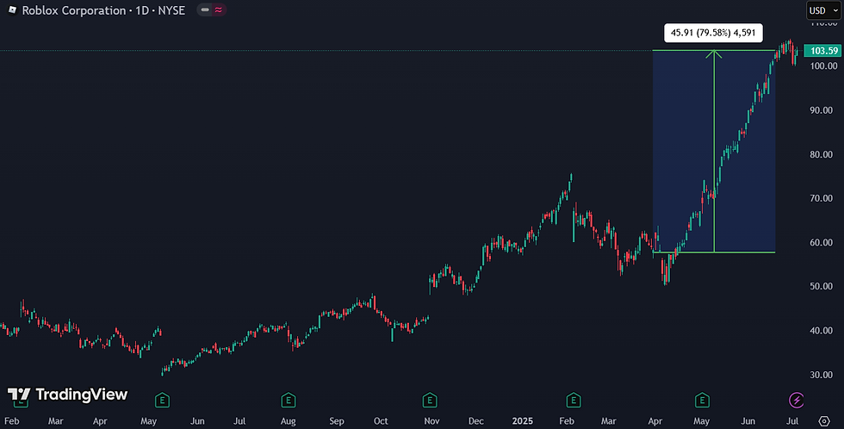Click the Roblox logo icon beside the title
Viewport: 844px width, 429px height.
click(12, 9)
